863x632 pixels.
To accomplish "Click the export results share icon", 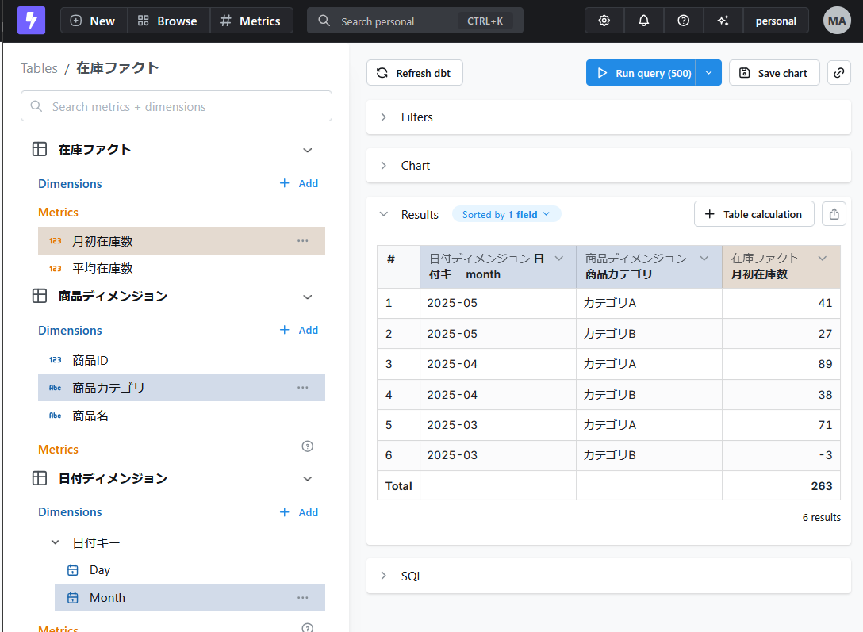I will pos(834,214).
